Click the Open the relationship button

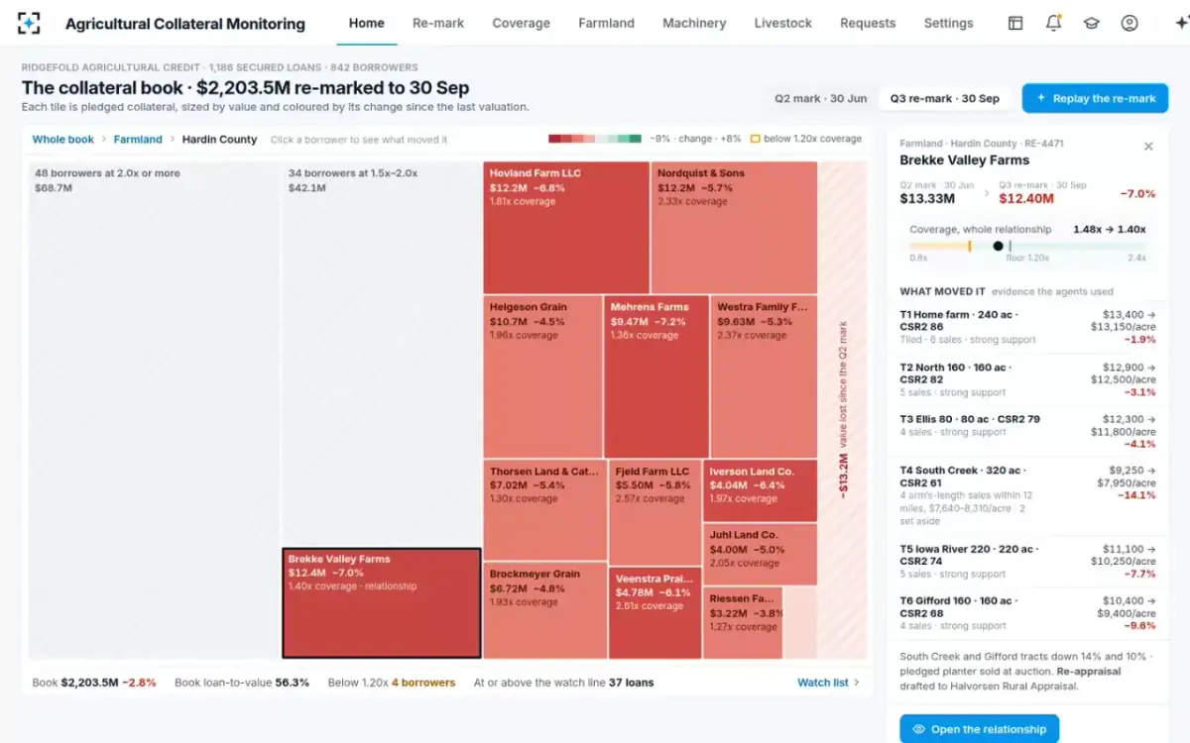click(x=979, y=729)
